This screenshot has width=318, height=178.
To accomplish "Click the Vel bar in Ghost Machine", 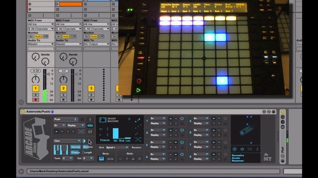I will click(116, 133).
